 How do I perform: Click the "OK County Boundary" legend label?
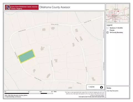click(116, 33)
